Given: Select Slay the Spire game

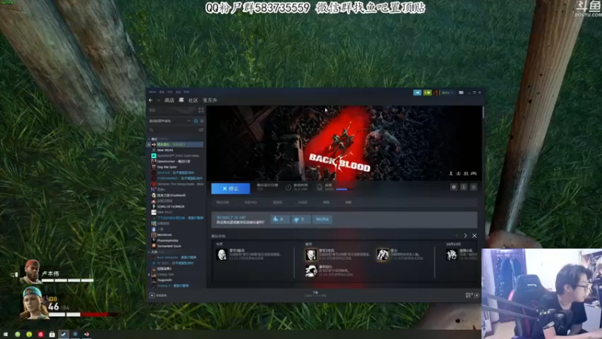Looking at the screenshot, I should (x=166, y=167).
